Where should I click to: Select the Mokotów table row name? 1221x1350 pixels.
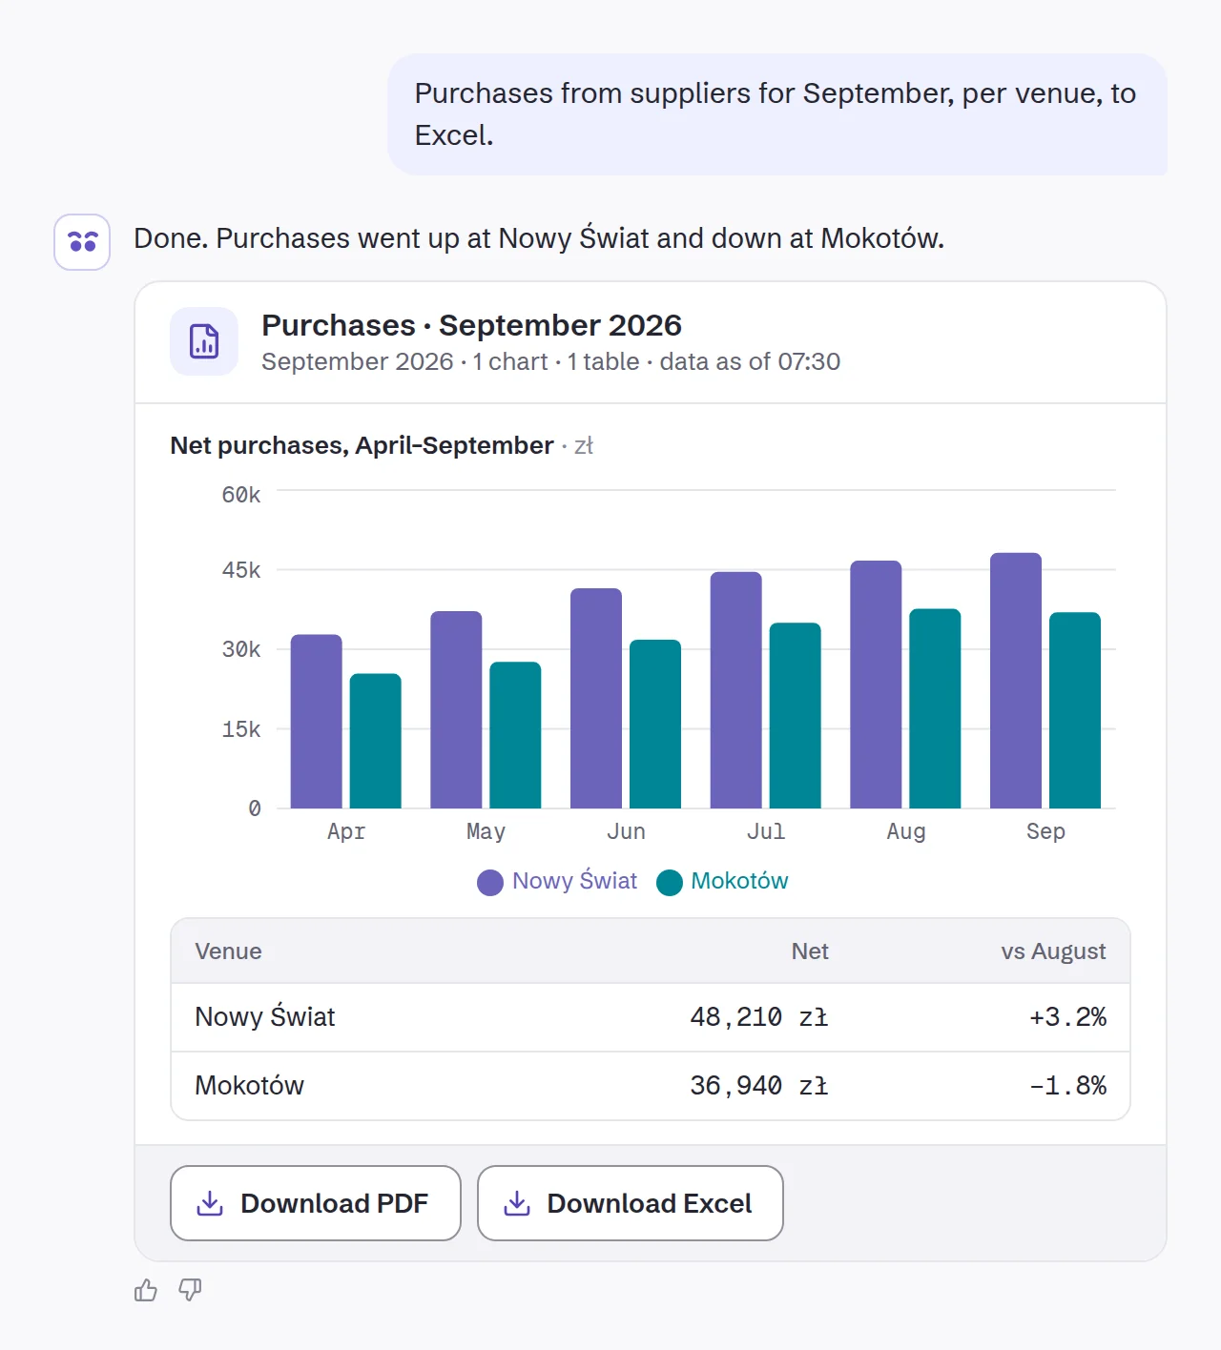[x=250, y=1086]
